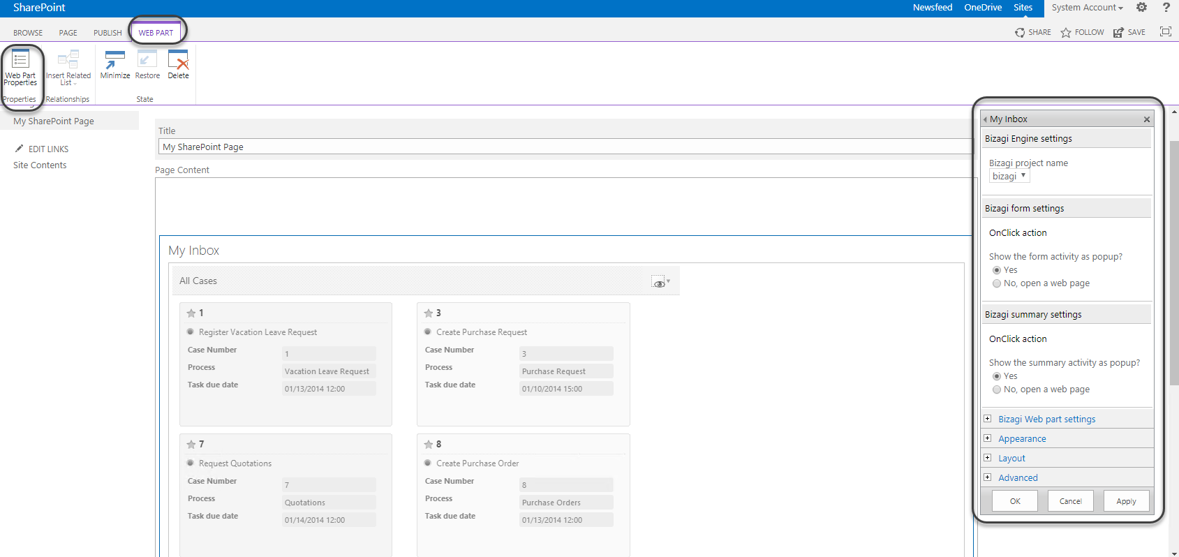Select 'No, open a web page' for summary activity
The width and height of the screenshot is (1179, 557).
point(997,389)
